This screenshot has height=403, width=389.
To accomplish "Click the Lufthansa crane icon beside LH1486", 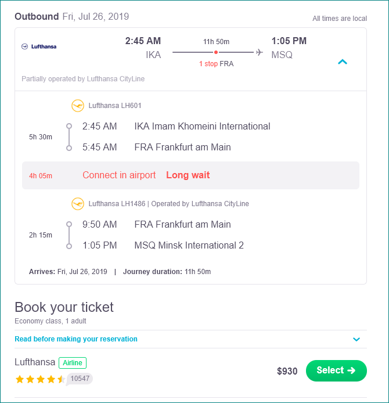I will click(78, 204).
